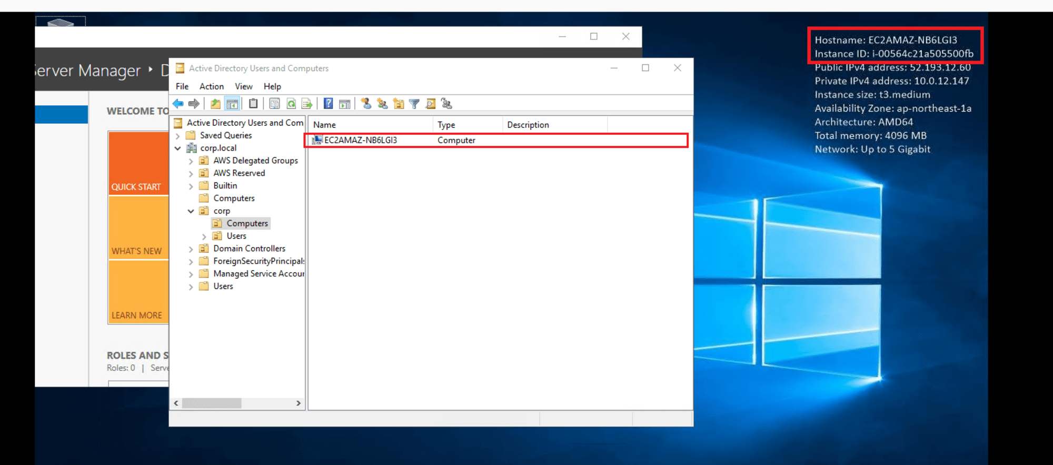The width and height of the screenshot is (1053, 465).
Task: Click LEARN MORE tile in Server Manager
Action: pyautogui.click(x=138, y=292)
